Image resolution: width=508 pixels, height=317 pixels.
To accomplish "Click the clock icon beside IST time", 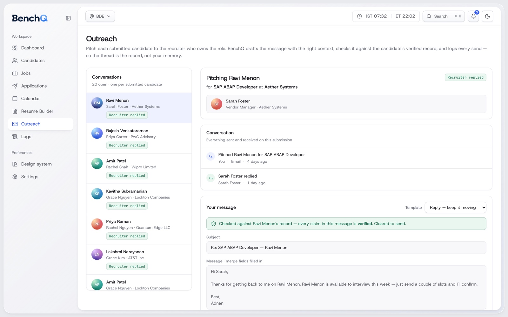I will pyautogui.click(x=359, y=16).
